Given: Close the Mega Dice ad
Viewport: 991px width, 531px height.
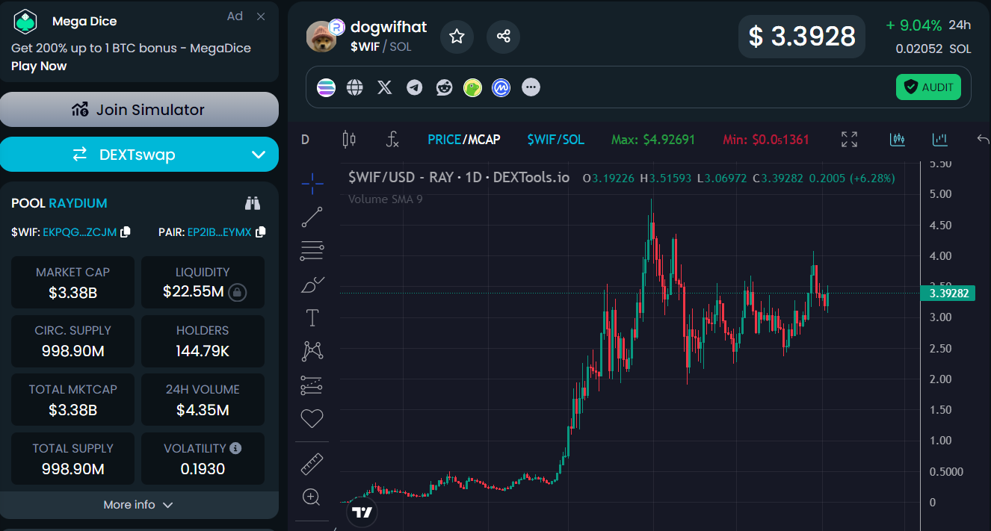Looking at the screenshot, I should coord(261,16).
